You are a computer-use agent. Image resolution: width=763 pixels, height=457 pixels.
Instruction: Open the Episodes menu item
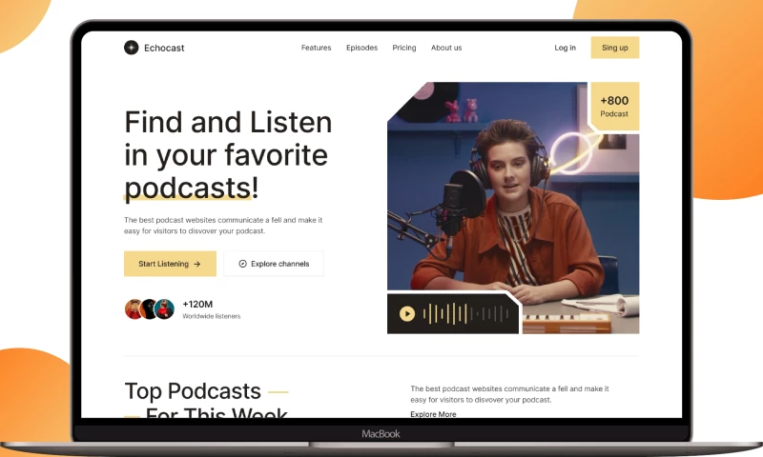[x=362, y=48]
